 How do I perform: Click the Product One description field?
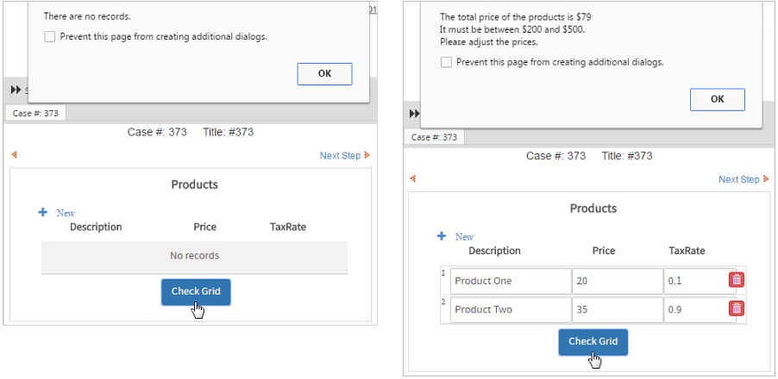[510, 281]
